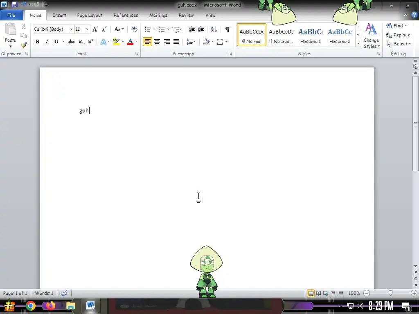Expand the Styles gallery More arrow
This screenshot has width=419, height=314.
point(358,43)
